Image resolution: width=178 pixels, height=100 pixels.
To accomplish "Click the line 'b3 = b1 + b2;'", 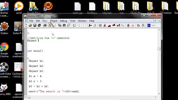I will point(39,86).
